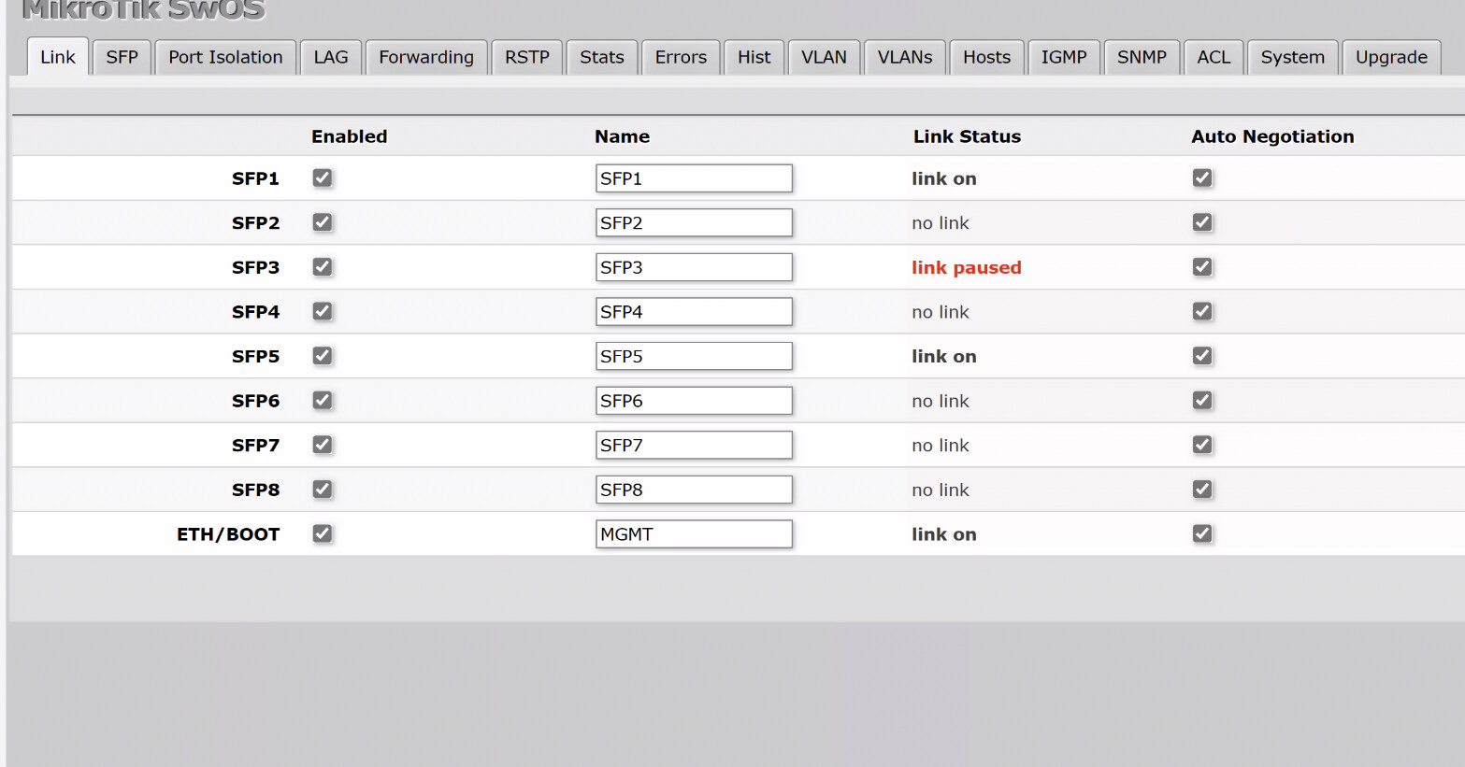Focus the SFP3 name text box
The image size is (1465, 767).
pos(694,267)
